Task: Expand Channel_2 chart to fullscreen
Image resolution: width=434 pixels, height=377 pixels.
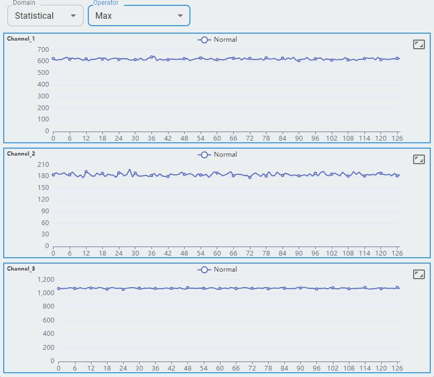Action: coord(418,159)
